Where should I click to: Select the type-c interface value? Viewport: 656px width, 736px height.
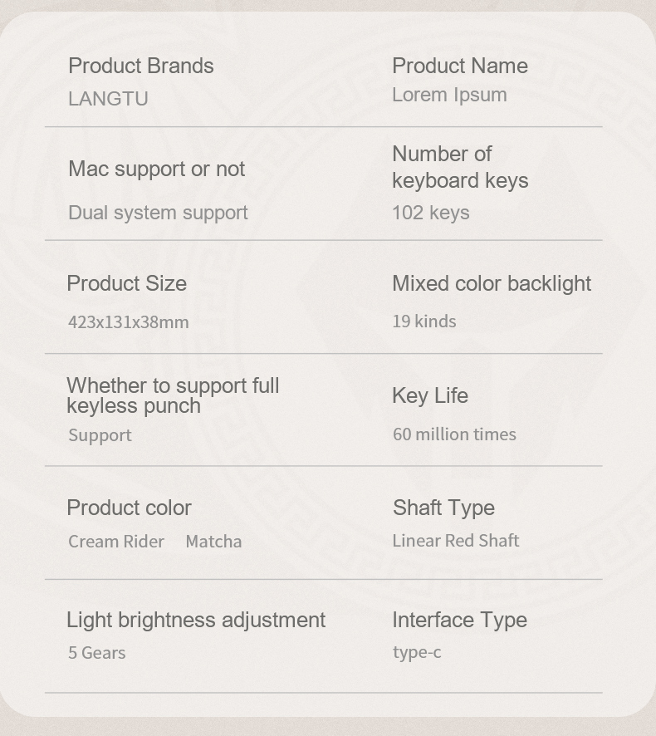(416, 652)
